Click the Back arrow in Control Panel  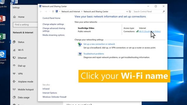[41, 12]
